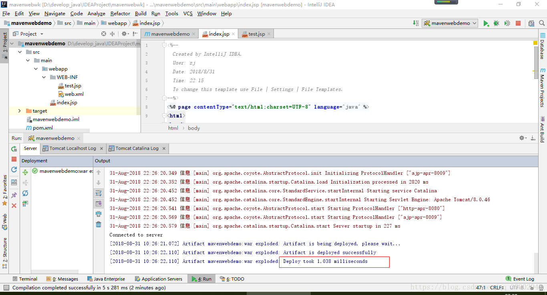Switch to Tomcat Catalina Log tab
The height and width of the screenshot is (295, 547).
click(x=137, y=148)
